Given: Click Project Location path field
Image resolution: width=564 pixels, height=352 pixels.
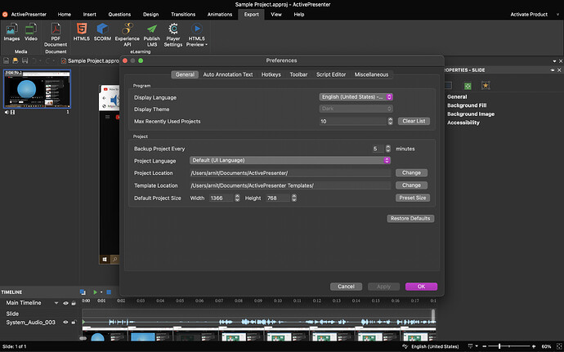Looking at the screenshot, I should (x=290, y=173).
